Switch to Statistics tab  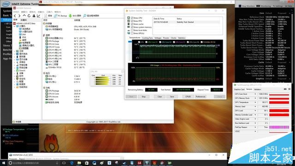point(182,38)
